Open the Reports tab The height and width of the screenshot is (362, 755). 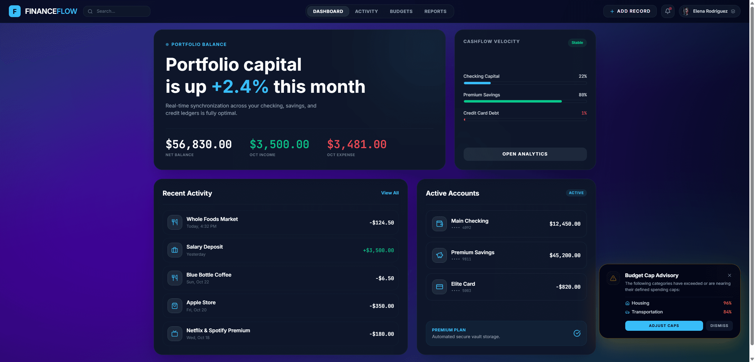coord(435,11)
